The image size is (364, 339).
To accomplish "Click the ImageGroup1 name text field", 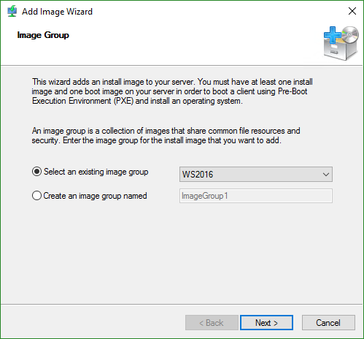I will tap(256, 196).
